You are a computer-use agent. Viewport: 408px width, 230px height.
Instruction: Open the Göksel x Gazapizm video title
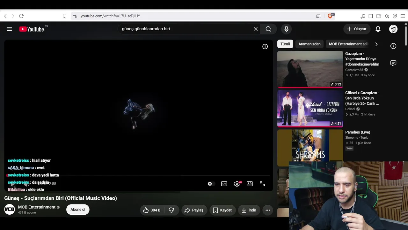click(362, 98)
